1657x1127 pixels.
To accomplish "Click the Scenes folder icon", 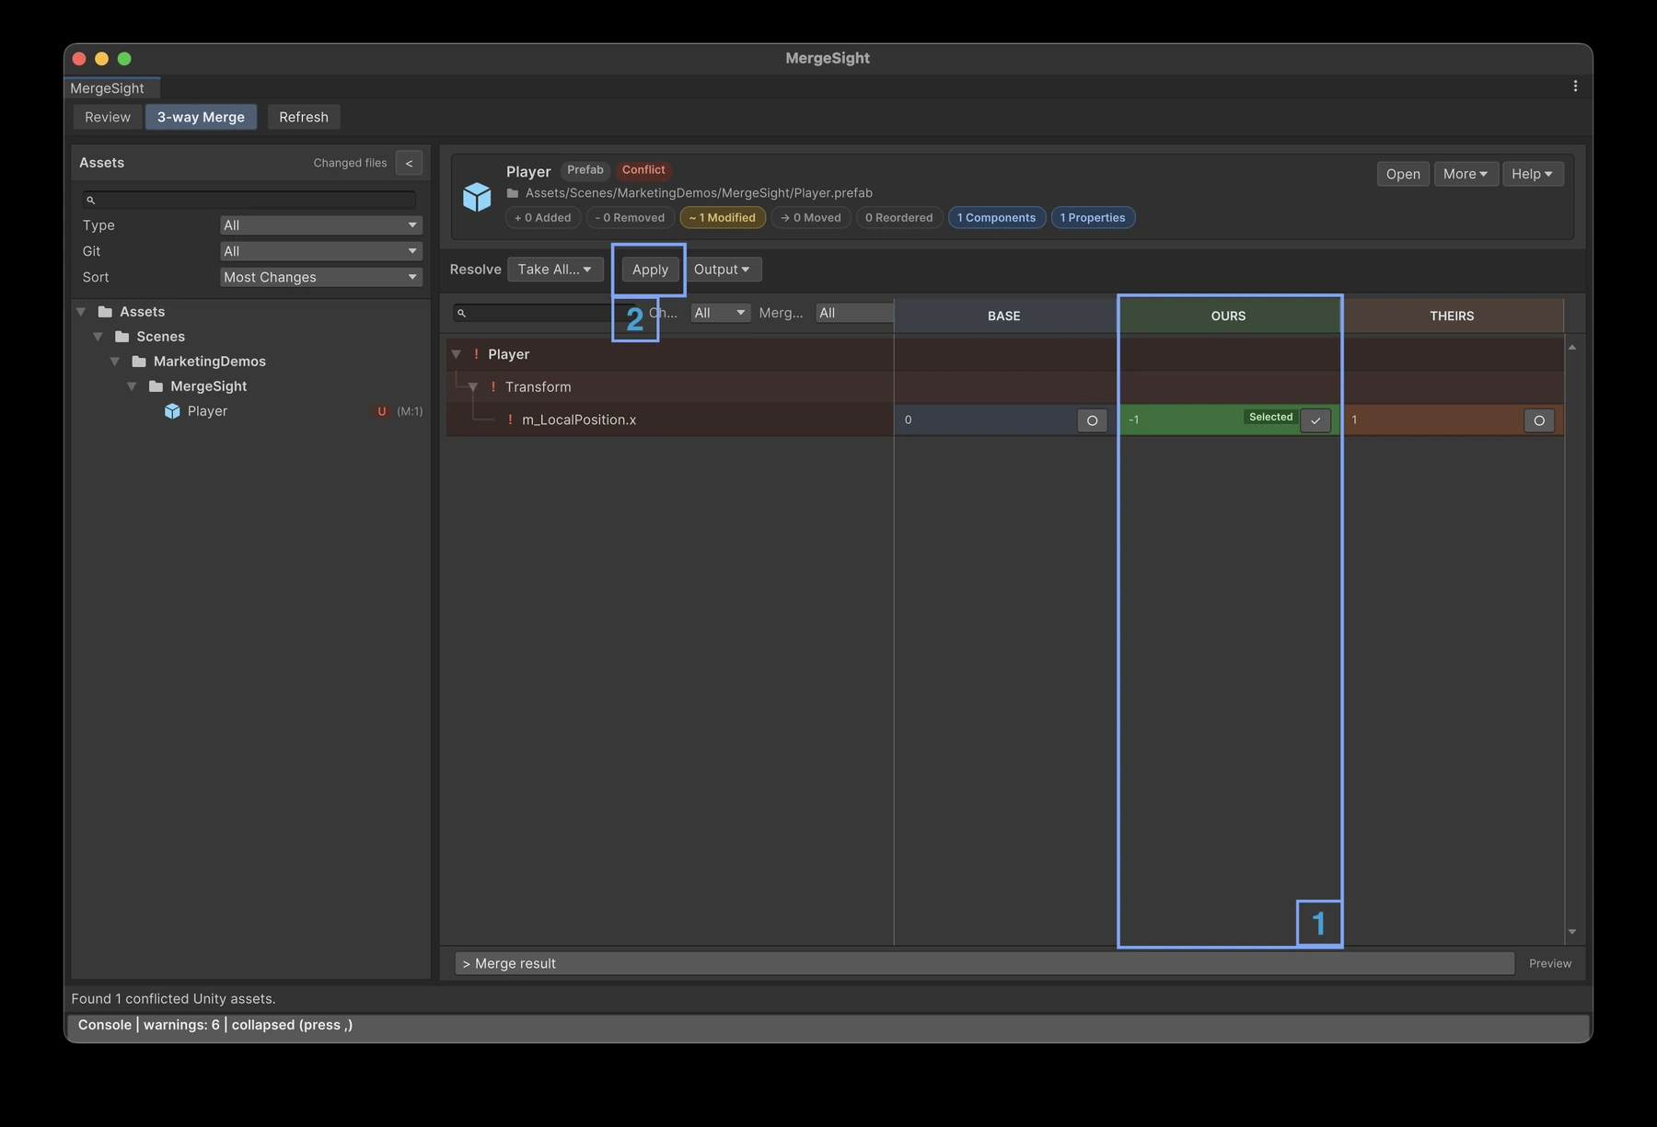I will pos(122,337).
